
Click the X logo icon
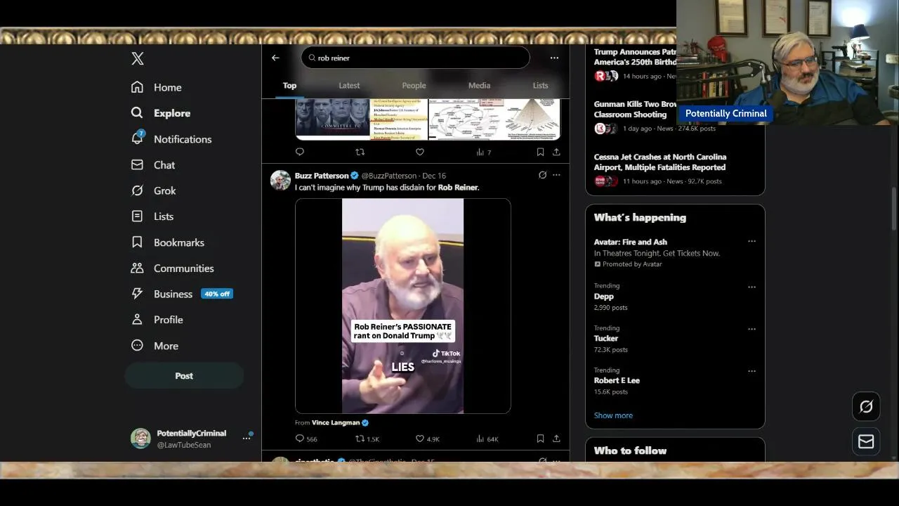(x=138, y=59)
